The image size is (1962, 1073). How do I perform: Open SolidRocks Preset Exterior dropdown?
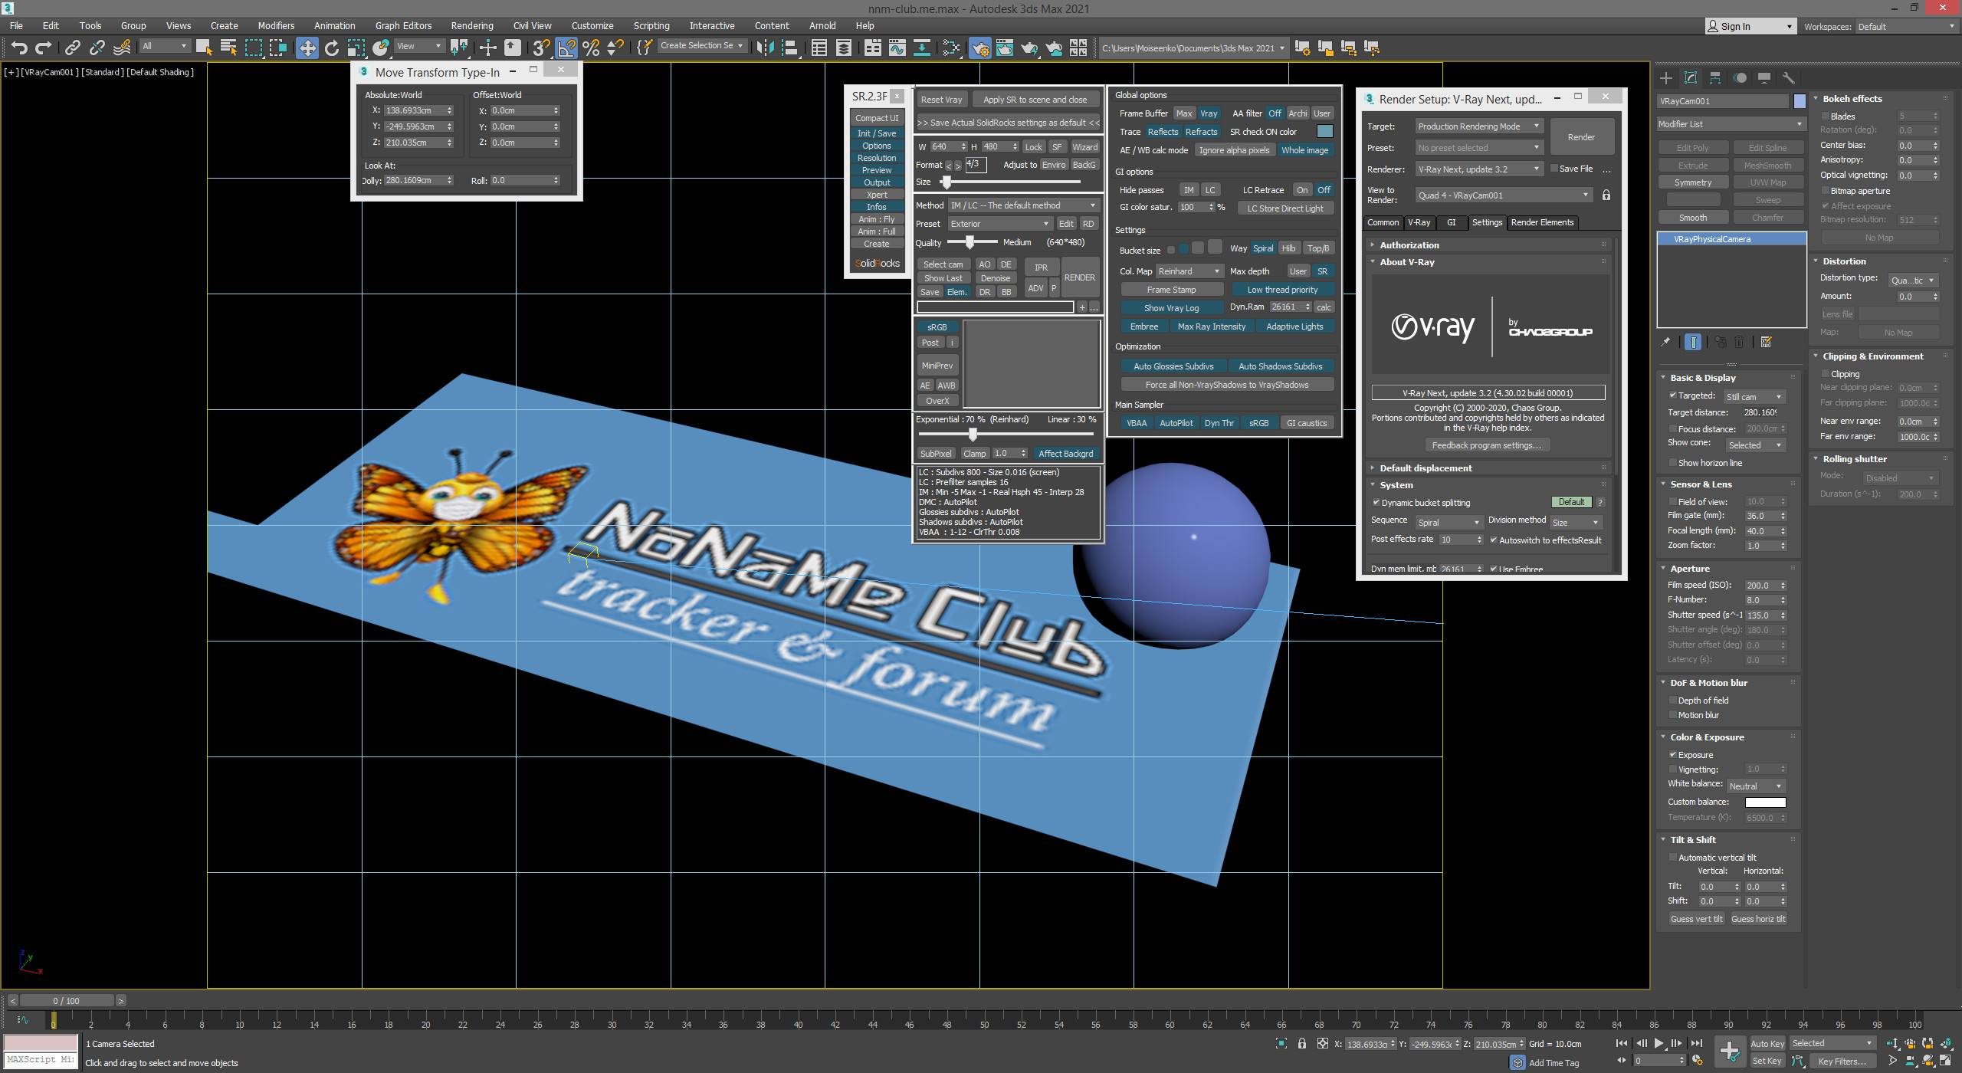999,223
